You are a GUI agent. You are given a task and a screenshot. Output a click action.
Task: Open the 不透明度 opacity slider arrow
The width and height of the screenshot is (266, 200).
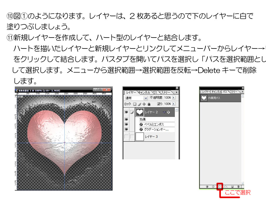[174, 98]
